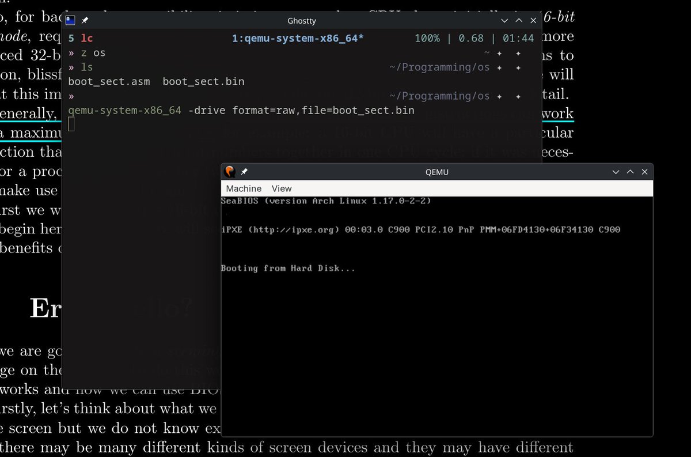
Task: Maximize the QEMU window
Action: (x=631, y=172)
